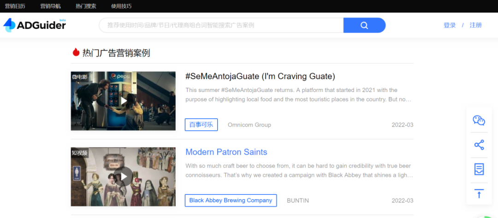
Task: Click the ADGuider logo
Action: (35, 25)
